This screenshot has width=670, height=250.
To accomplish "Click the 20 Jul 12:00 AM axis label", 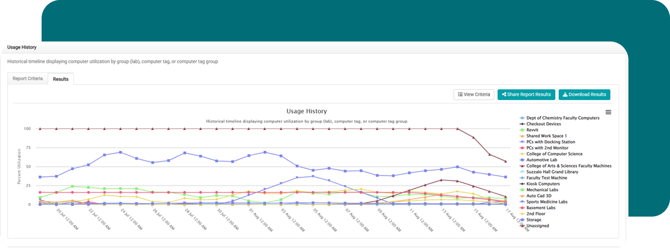I will tap(67, 219).
